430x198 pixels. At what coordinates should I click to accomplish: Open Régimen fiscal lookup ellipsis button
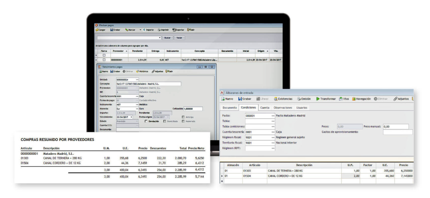(x=273, y=137)
